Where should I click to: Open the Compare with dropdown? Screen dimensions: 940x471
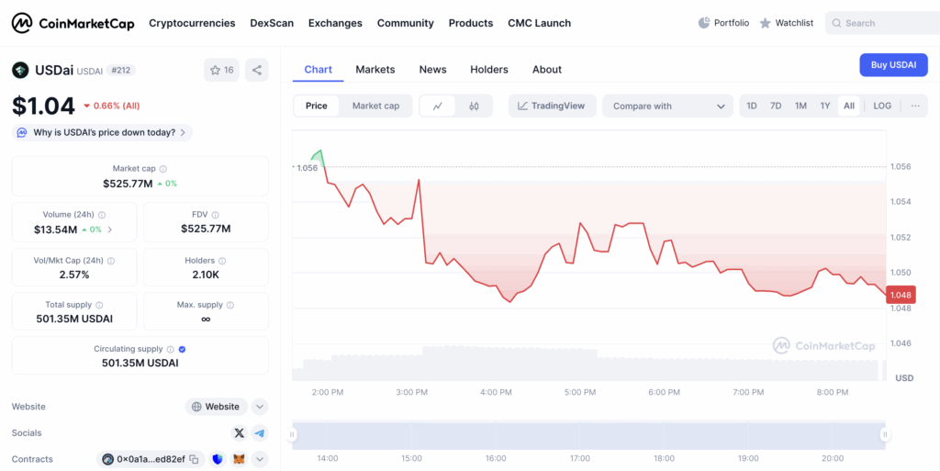point(667,106)
